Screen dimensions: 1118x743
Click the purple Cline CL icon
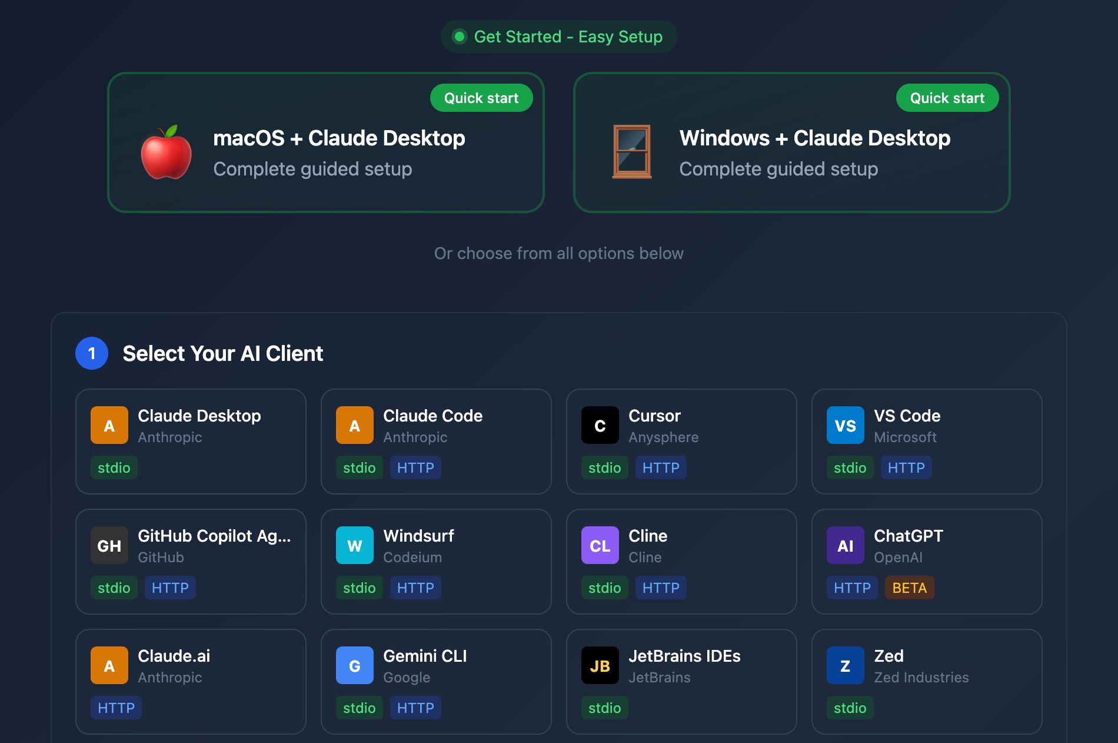pyautogui.click(x=600, y=545)
